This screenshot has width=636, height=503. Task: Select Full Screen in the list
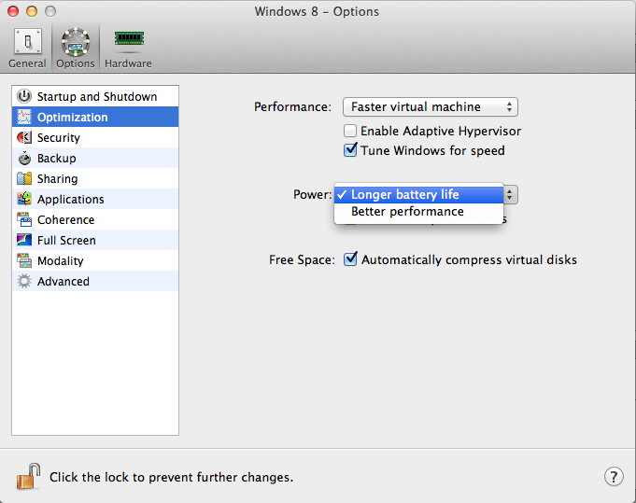pos(95,241)
